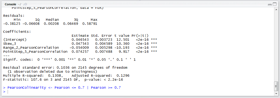Click the PearsonColinearity command line

(x=62, y=88)
